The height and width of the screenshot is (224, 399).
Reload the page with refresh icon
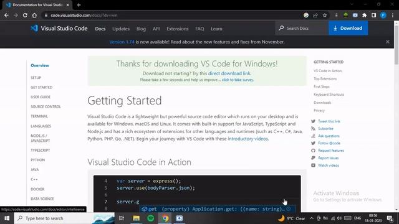(25, 15)
